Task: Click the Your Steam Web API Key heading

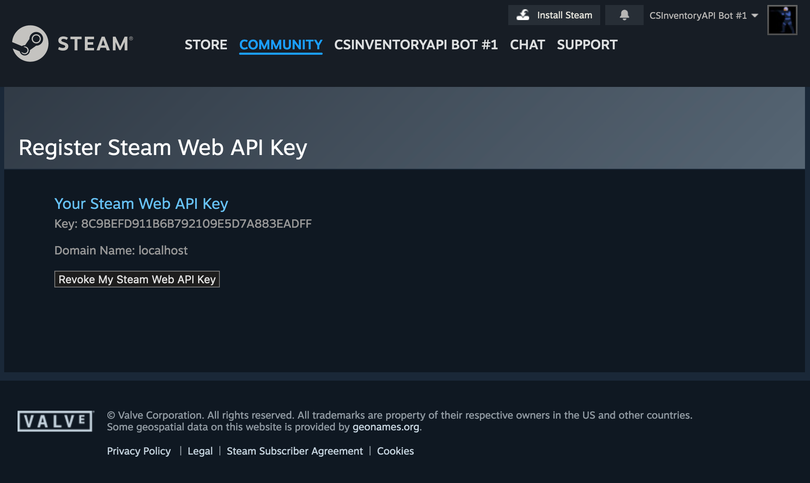Action: pyautogui.click(x=141, y=203)
